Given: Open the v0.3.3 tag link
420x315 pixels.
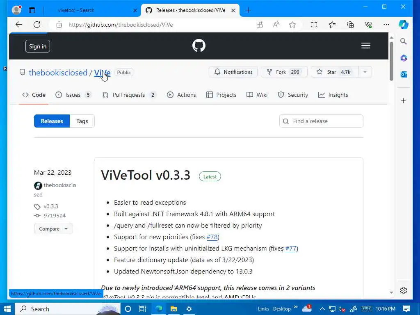Looking at the screenshot, I should 51,207.
